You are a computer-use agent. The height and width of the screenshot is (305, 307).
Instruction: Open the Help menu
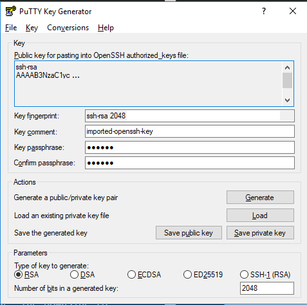click(x=106, y=28)
